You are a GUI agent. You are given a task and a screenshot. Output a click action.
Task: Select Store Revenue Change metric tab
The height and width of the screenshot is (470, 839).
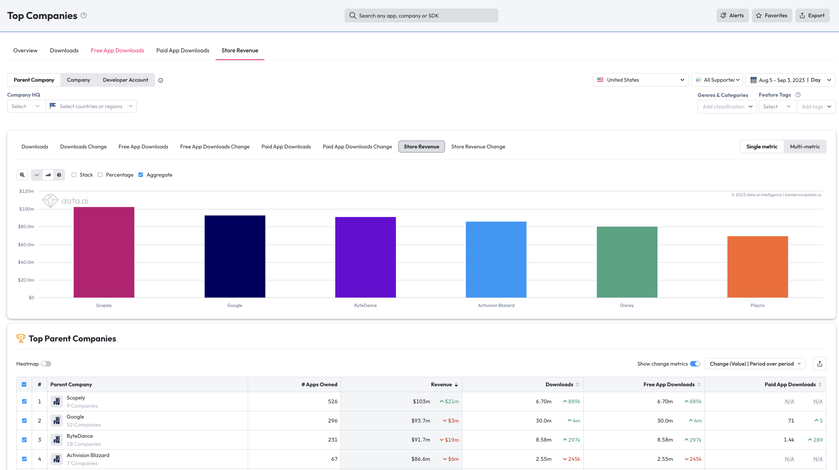(x=478, y=147)
